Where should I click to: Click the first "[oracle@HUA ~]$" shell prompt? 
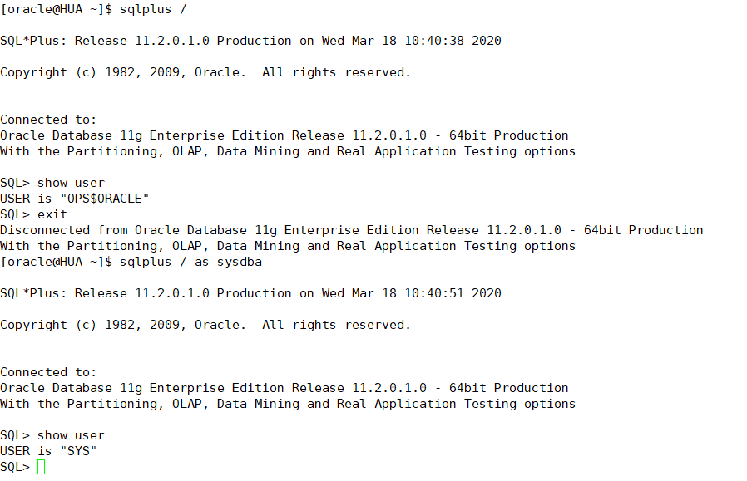point(56,9)
